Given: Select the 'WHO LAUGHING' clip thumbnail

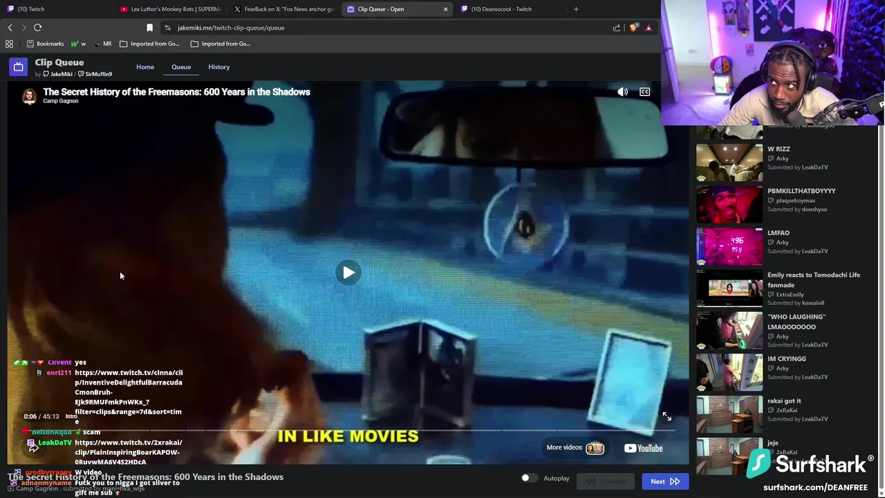Looking at the screenshot, I should pyautogui.click(x=729, y=330).
